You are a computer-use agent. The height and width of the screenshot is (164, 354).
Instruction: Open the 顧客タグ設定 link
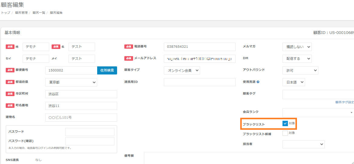coord(345,102)
